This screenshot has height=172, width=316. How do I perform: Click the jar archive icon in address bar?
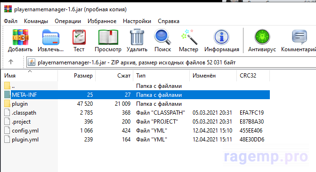[32, 63]
